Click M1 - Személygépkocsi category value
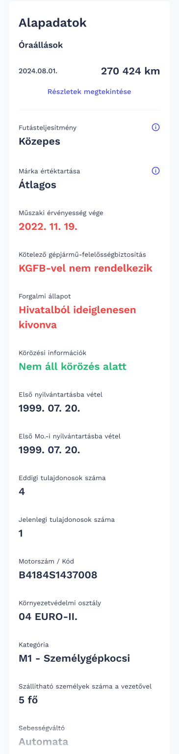The height and width of the screenshot is (754, 179). click(x=74, y=658)
